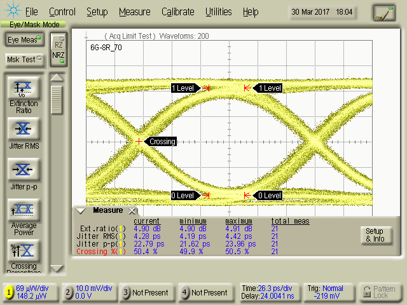The height and width of the screenshot is (305, 407).
Task: Open the Setup menu
Action: 97,12
